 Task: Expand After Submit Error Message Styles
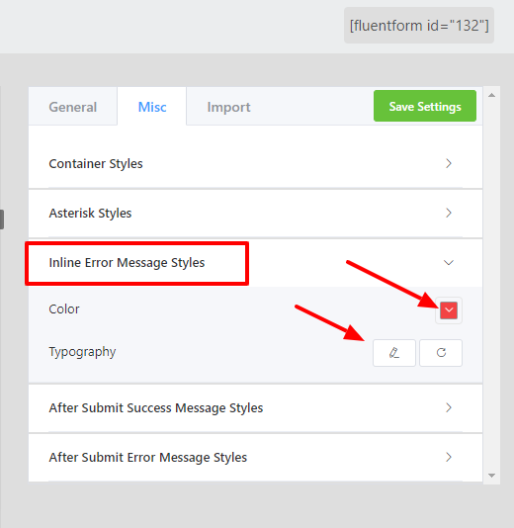(255, 457)
